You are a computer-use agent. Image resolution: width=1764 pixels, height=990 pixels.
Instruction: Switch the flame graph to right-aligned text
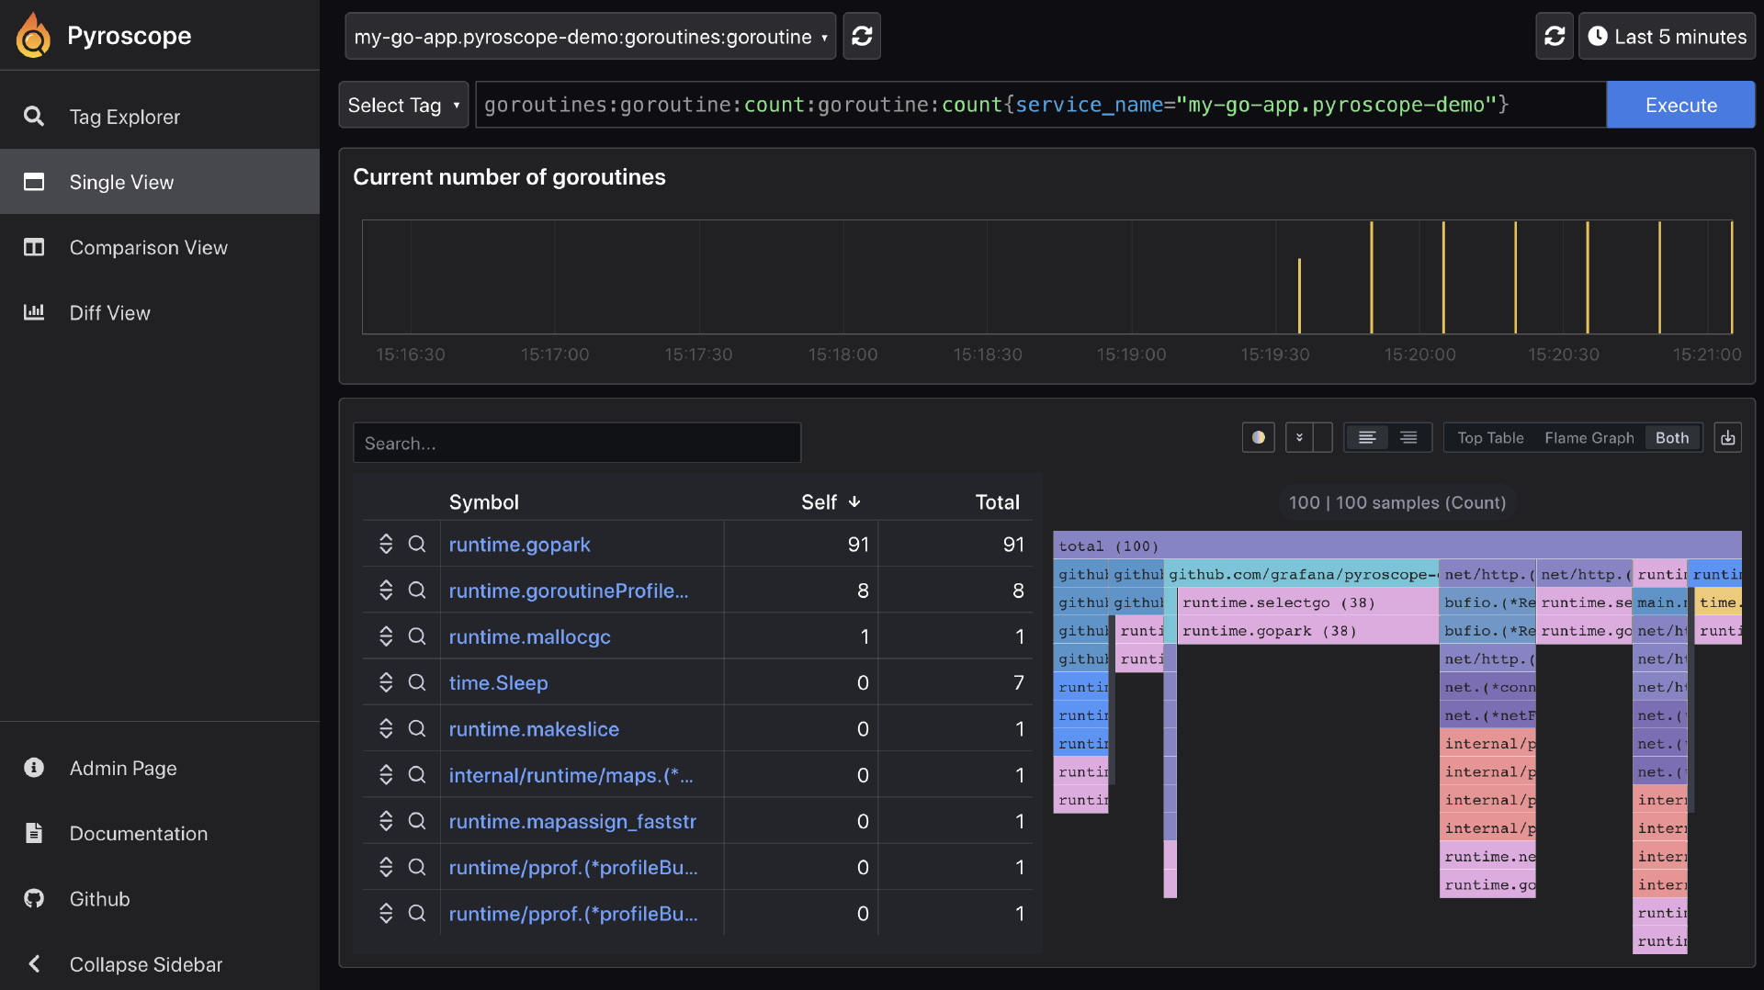pos(1408,438)
